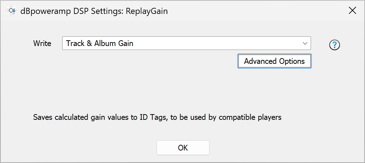Open the window system menu from app icon
The width and height of the screenshot is (365, 163).
11,11
